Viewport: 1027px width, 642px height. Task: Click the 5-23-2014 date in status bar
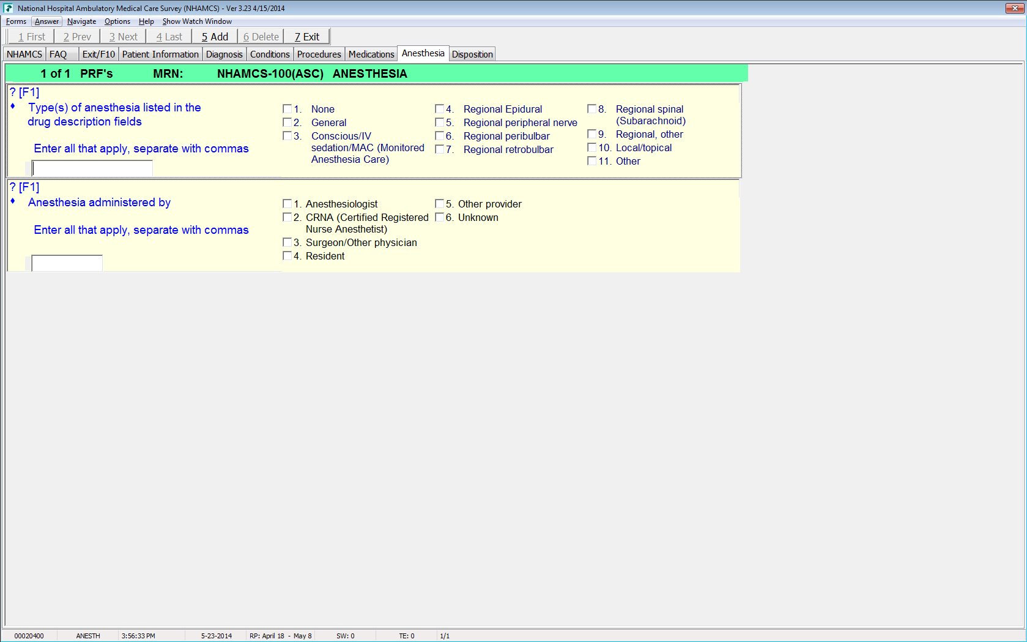[217, 636]
